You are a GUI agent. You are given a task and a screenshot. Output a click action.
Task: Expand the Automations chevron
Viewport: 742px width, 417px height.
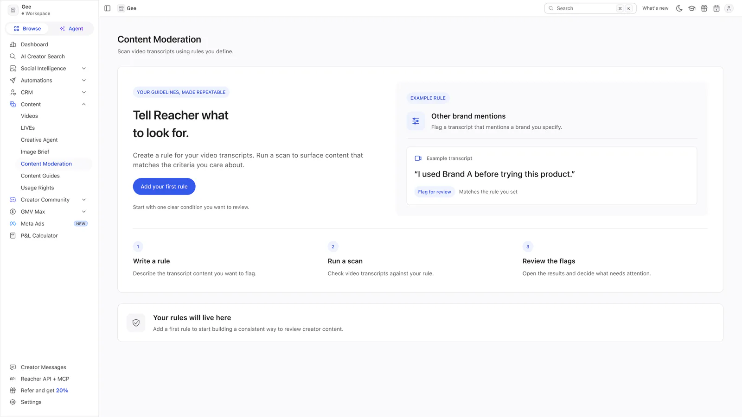click(84, 81)
